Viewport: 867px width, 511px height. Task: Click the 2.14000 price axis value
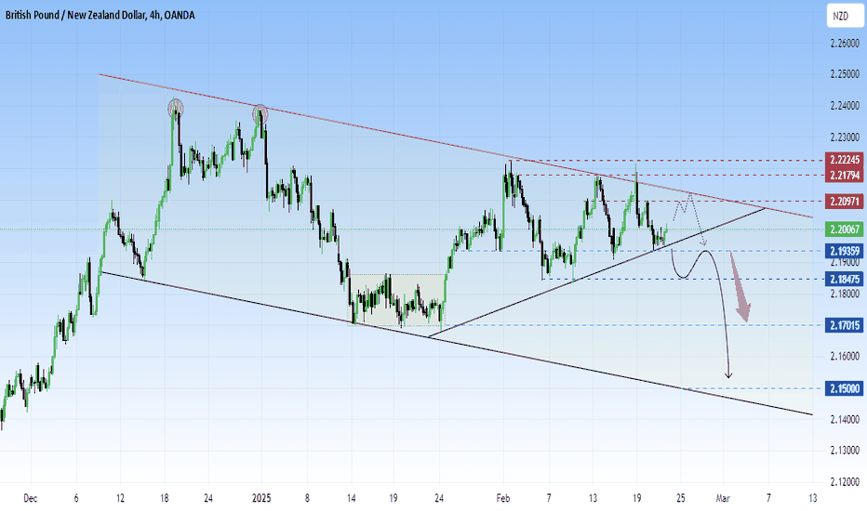[x=845, y=419]
